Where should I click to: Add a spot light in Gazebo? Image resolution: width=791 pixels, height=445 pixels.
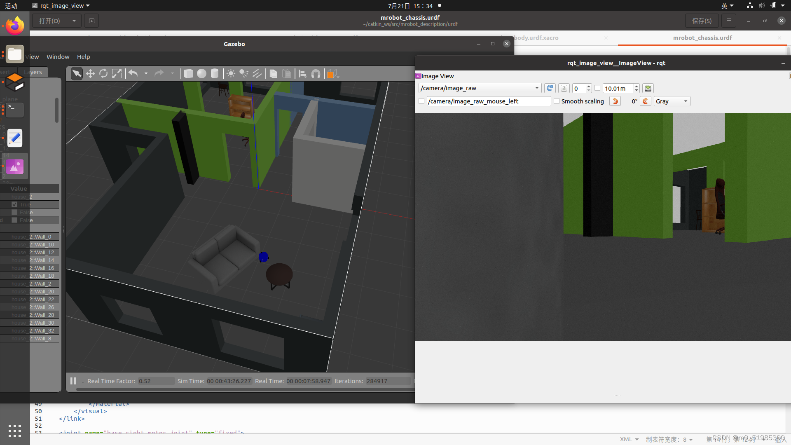tap(244, 74)
